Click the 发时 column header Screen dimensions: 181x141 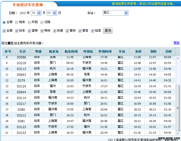(137, 52)
